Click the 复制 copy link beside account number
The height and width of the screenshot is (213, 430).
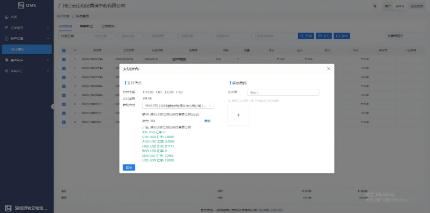207,121
